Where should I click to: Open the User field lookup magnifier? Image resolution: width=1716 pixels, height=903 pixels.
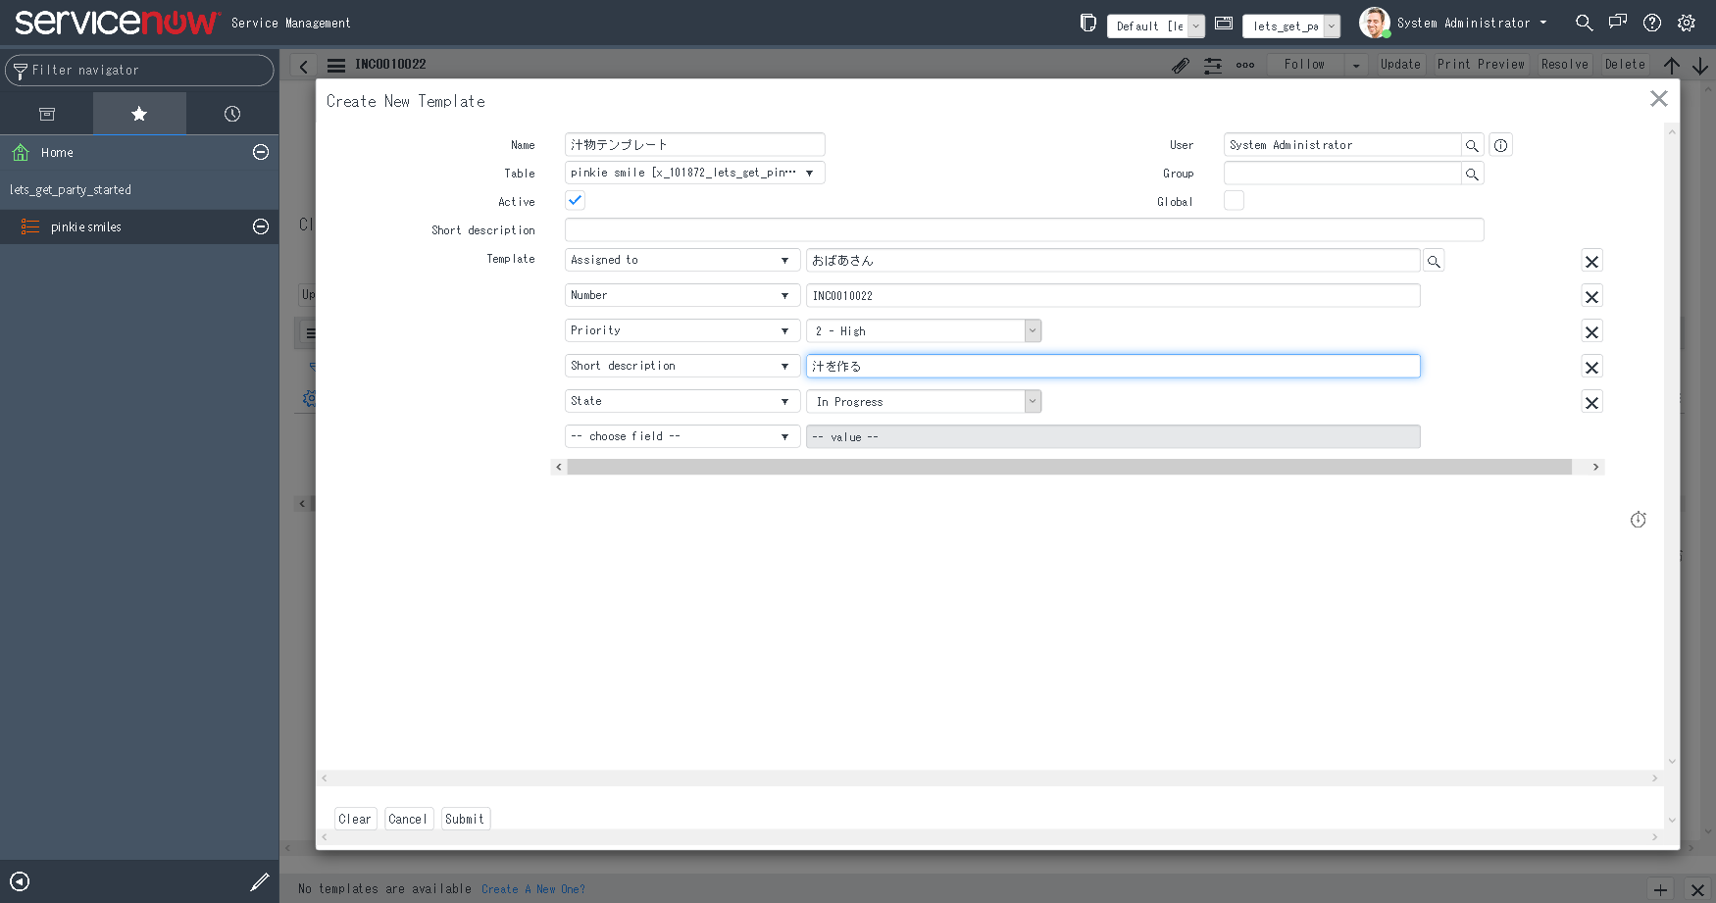(x=1472, y=145)
